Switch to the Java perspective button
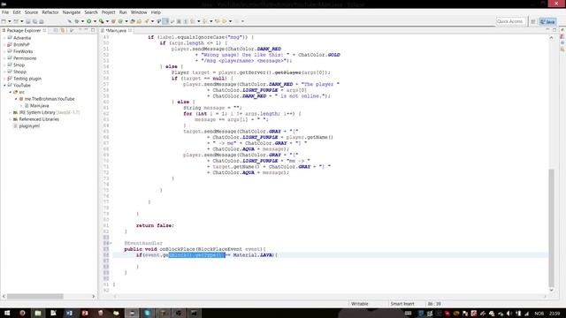566x318 pixels. tap(547, 21)
